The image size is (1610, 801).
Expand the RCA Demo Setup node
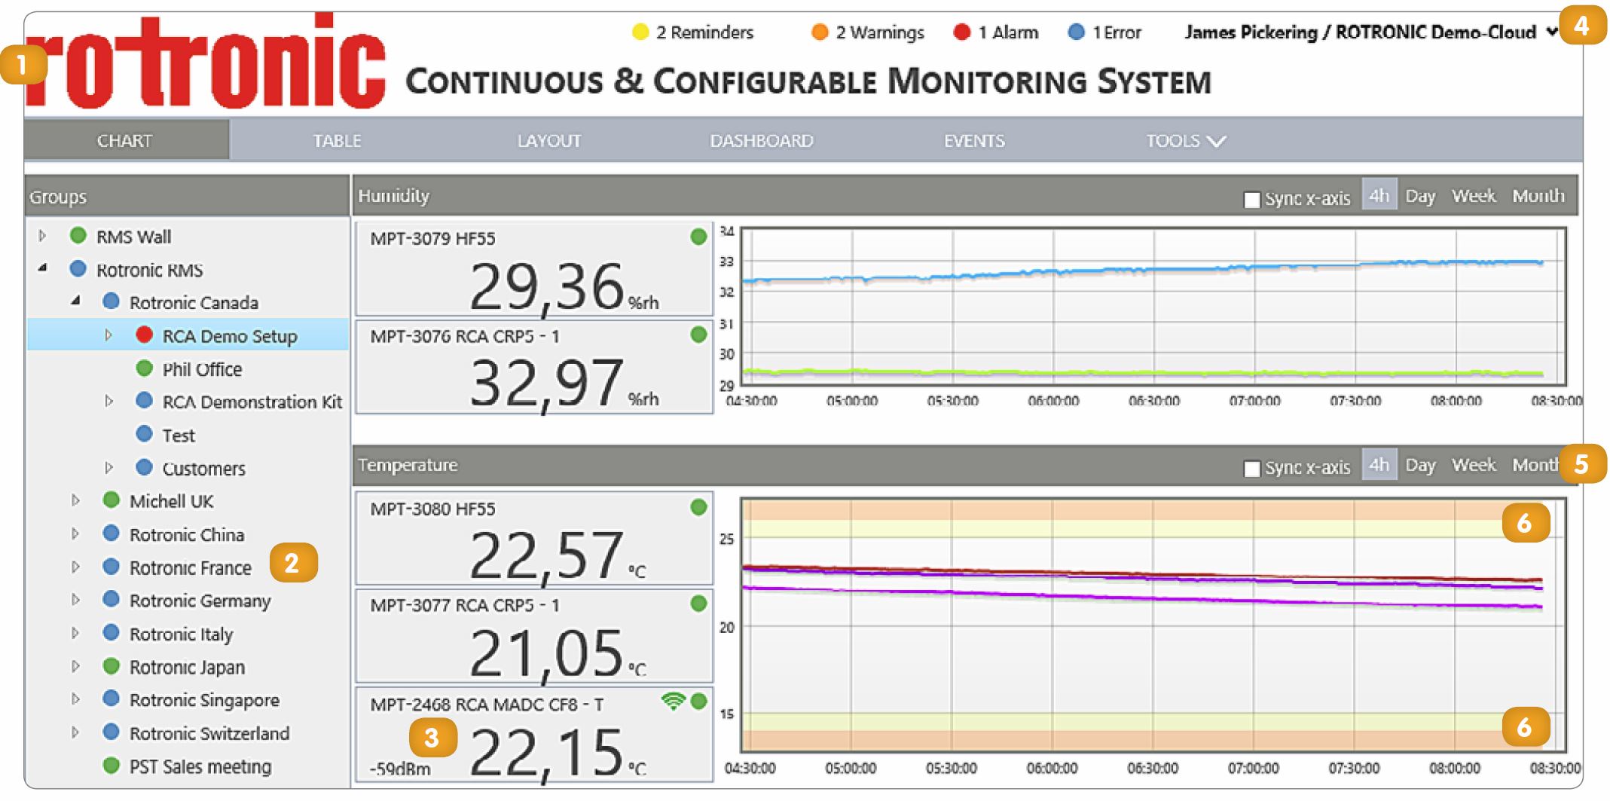(x=108, y=335)
